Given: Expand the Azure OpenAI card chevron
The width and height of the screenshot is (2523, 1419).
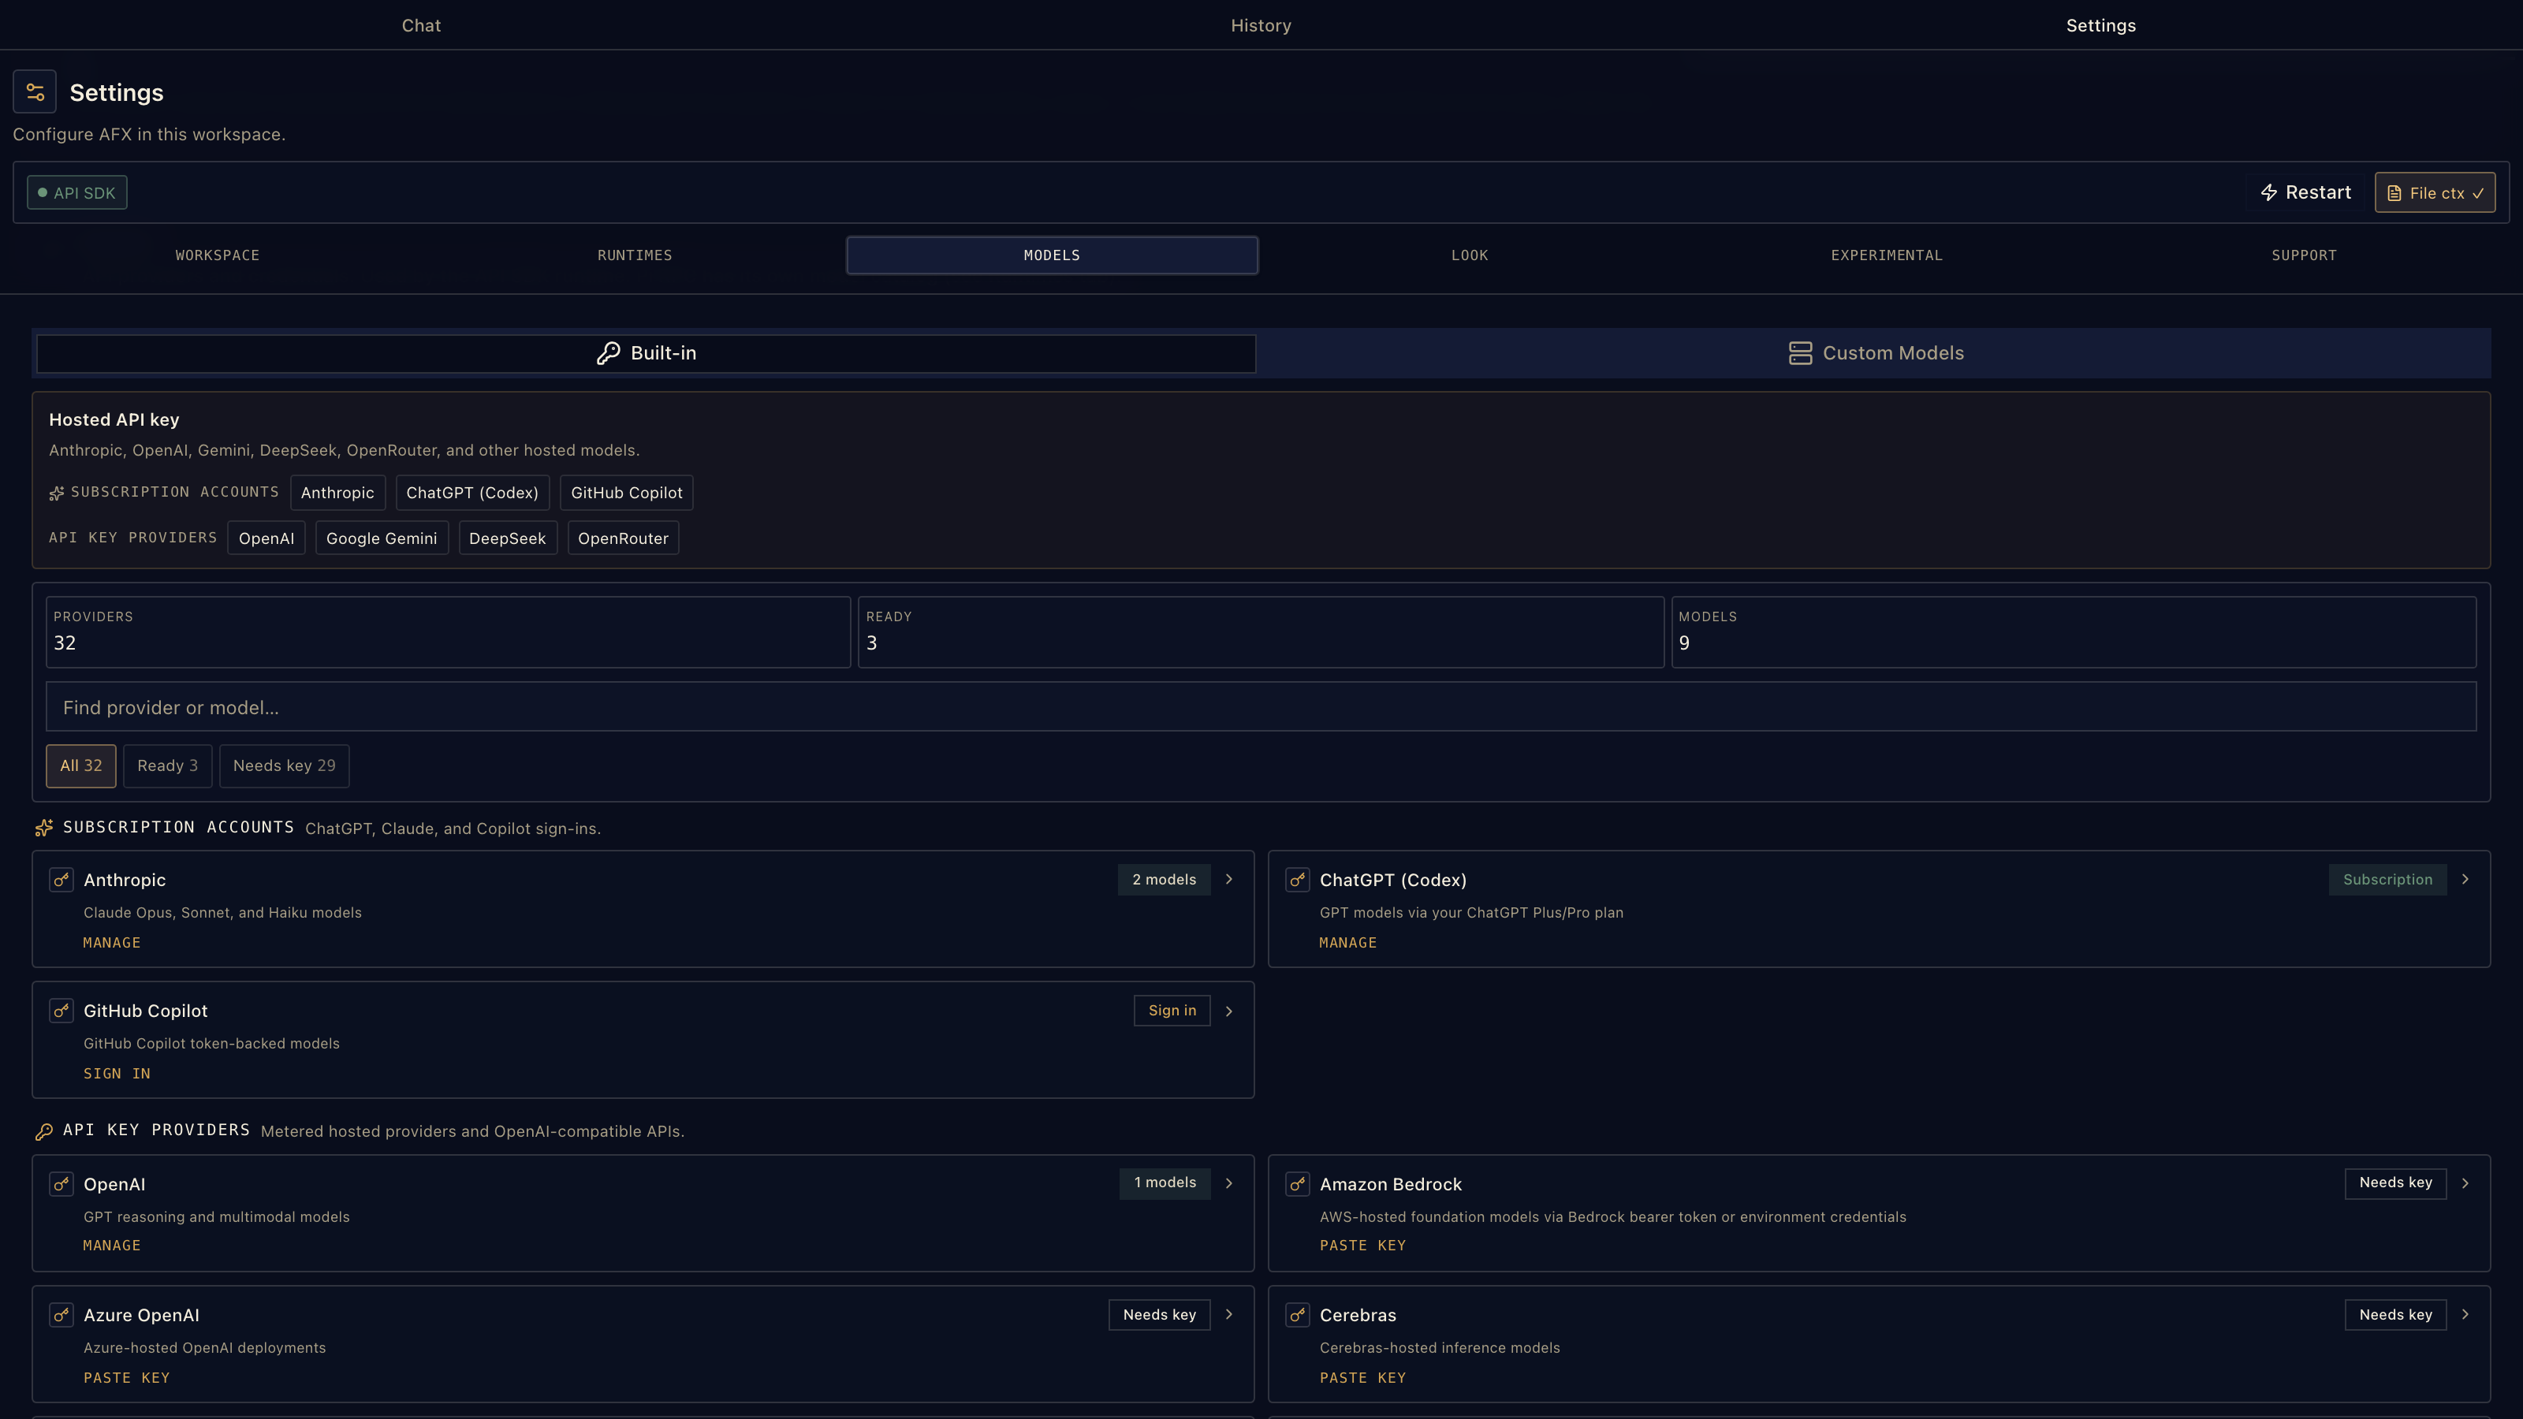Looking at the screenshot, I should pos(1229,1314).
